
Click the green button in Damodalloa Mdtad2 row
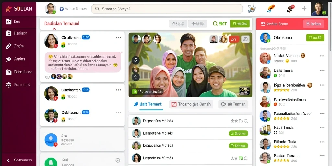(x=238, y=146)
